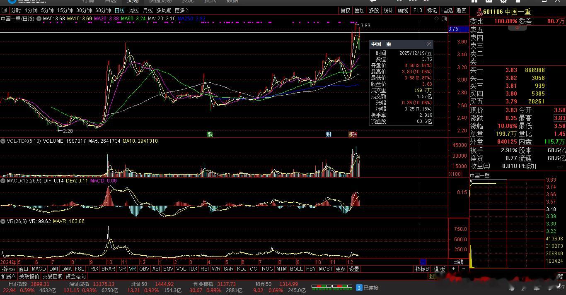This screenshot has width=566, height=295.
Task: Click the minus zoom icon at chart bottom
Action: click(463, 269)
